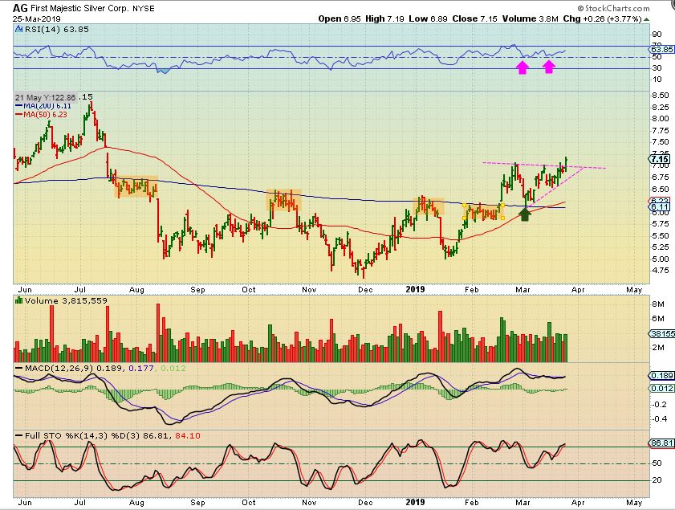675x510 pixels.
Task: Click the Low 6.89 value
Action: point(429,19)
